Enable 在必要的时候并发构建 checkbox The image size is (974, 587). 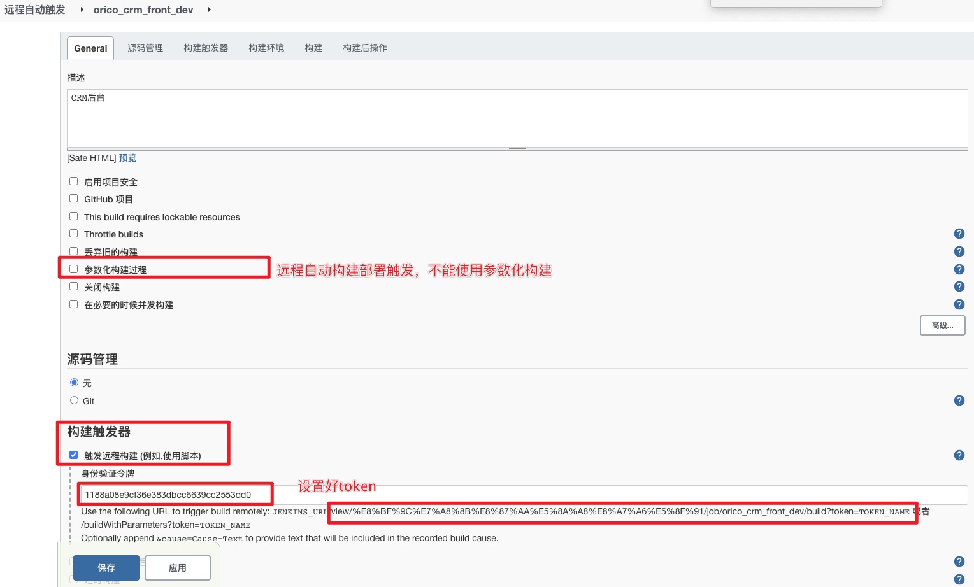click(74, 304)
